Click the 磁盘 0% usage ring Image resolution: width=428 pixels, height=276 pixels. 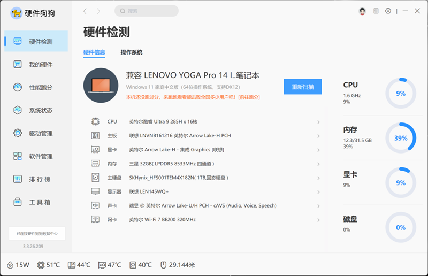(401, 227)
